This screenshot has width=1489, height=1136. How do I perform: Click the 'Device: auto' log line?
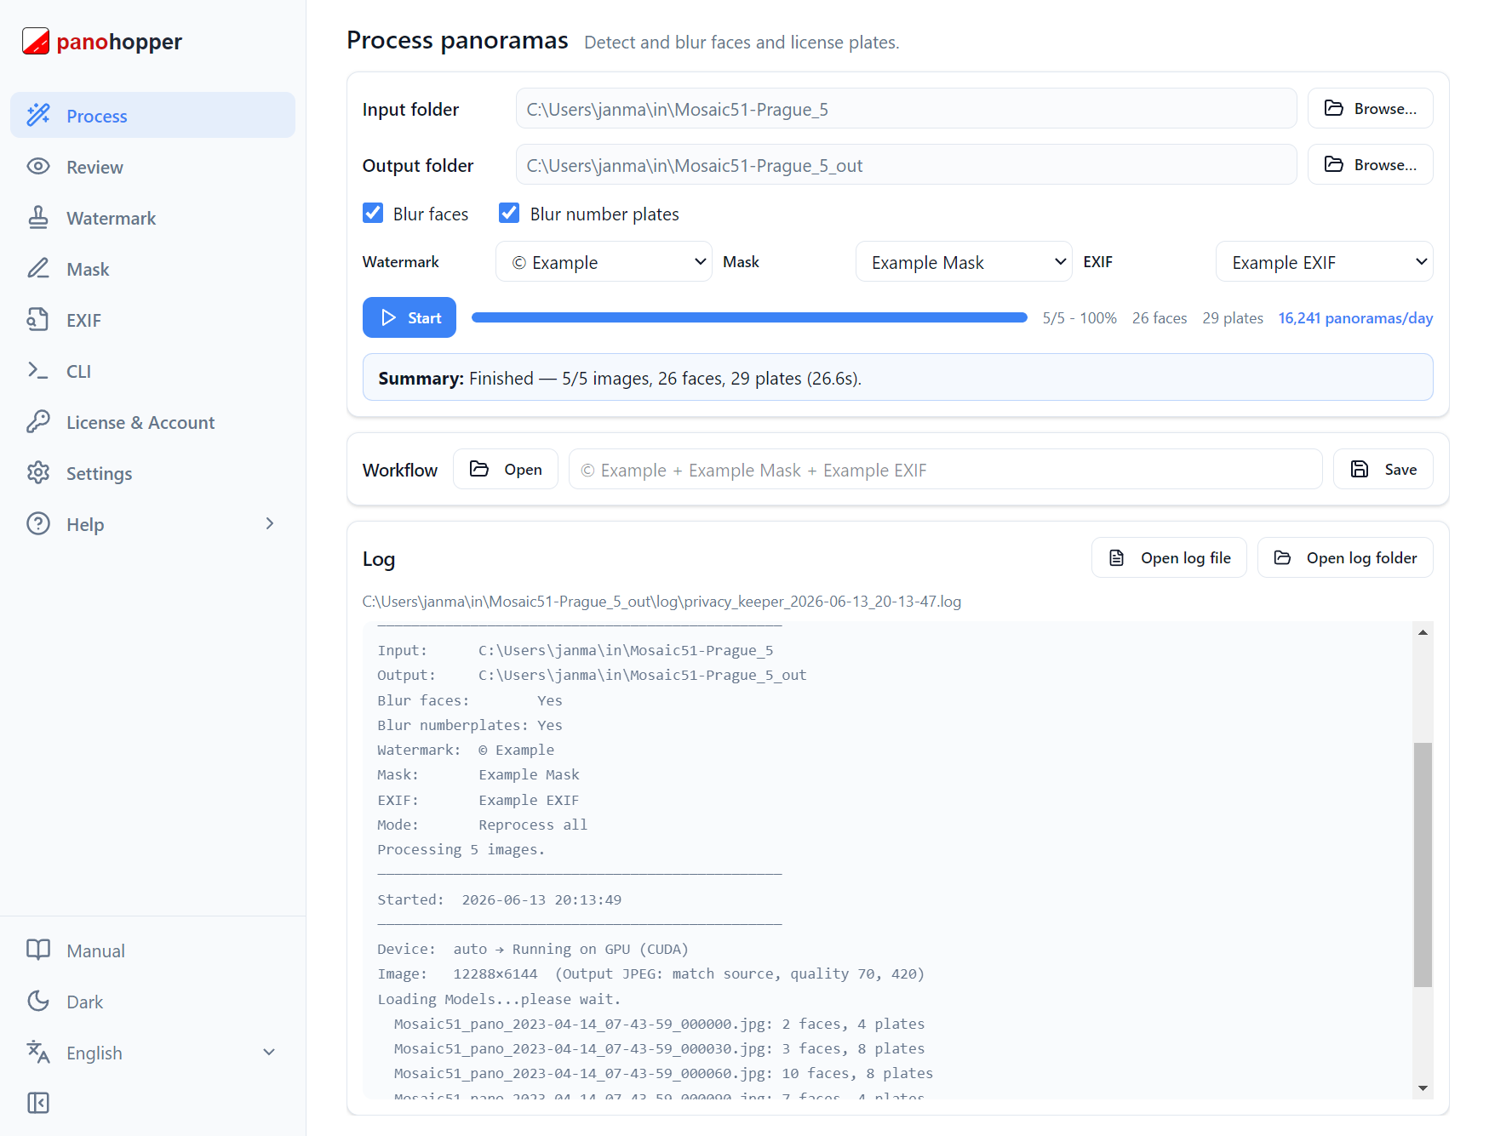(533, 949)
